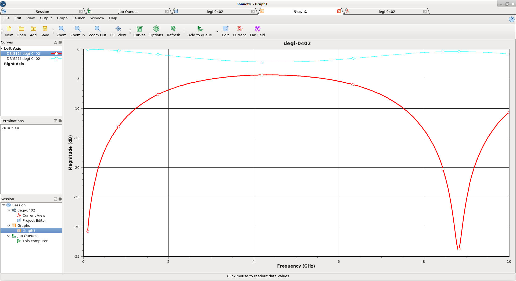
Task: Switch to the Job Queues tab
Action: click(x=128, y=12)
